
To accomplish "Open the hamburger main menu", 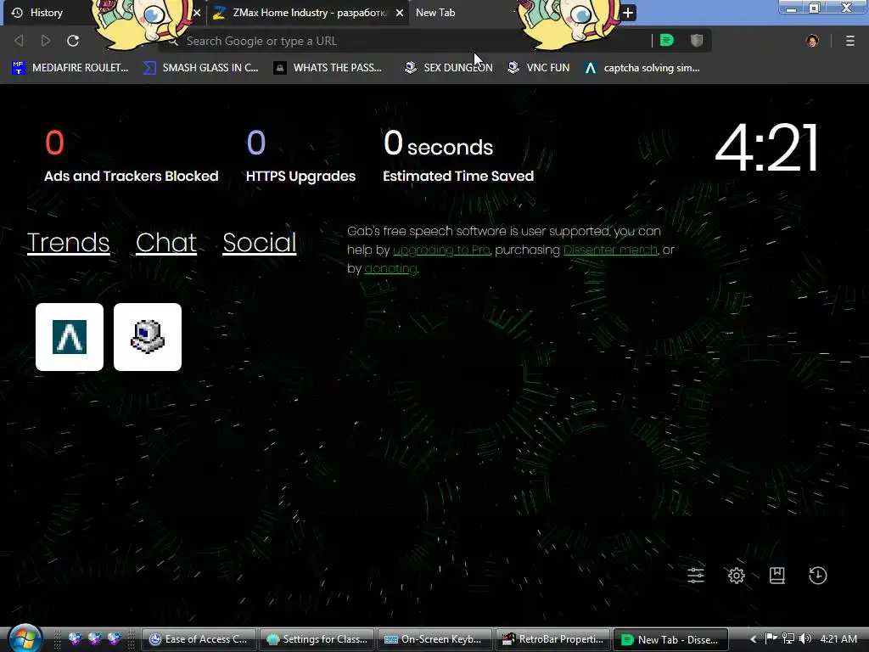I will pos(850,41).
